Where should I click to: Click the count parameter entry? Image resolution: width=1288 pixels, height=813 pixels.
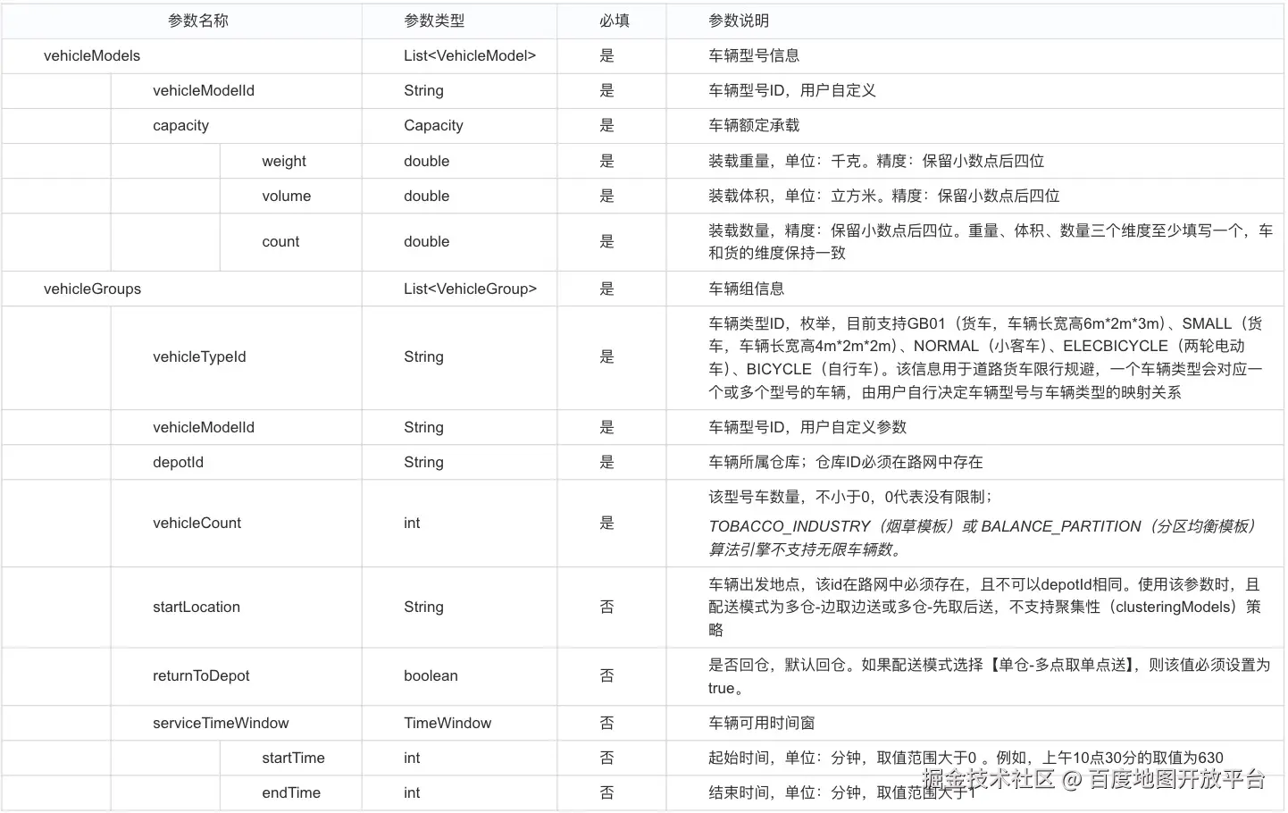click(280, 241)
